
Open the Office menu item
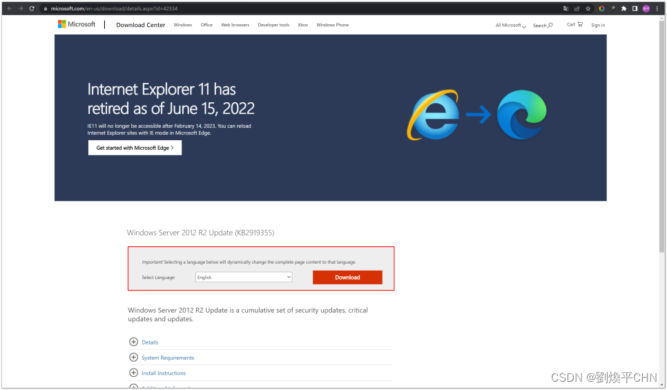(206, 25)
